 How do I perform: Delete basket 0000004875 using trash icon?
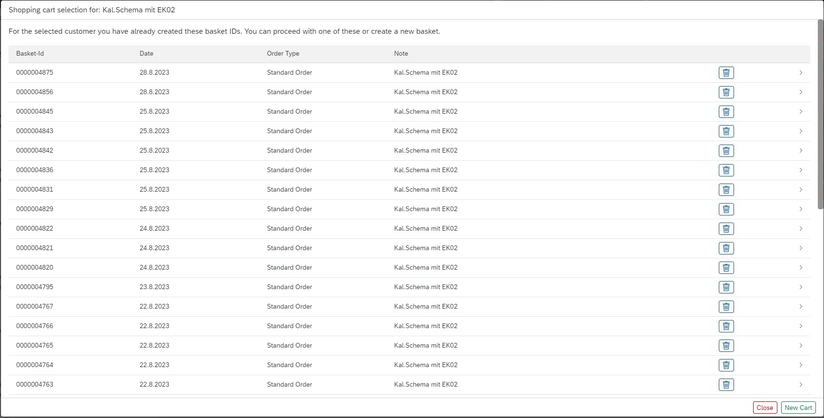[726, 73]
